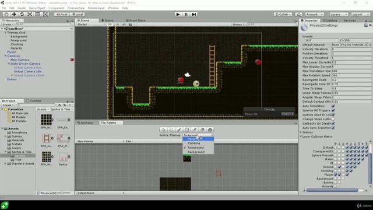Screen dimensions: 373x210
Task: Click the red Cinemachine icon beside Main Camera
Action: coord(72,60)
